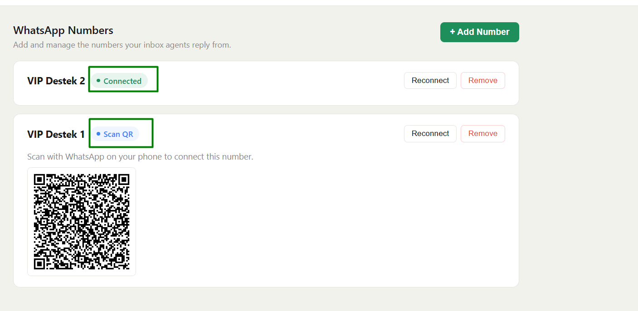Select the green dot in Connected badge
This screenshot has width=638, height=311.
click(98, 81)
